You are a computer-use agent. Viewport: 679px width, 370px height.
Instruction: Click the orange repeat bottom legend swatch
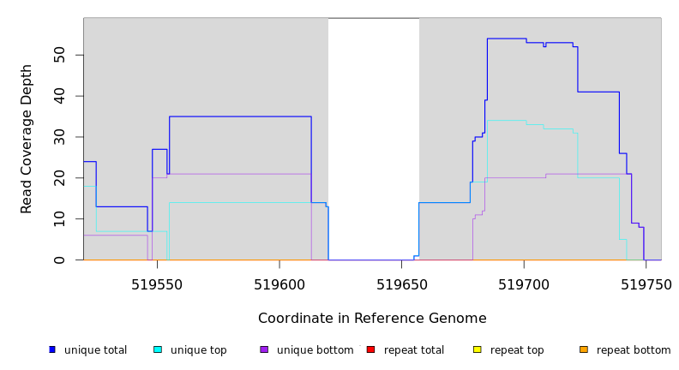pyautogui.click(x=584, y=349)
